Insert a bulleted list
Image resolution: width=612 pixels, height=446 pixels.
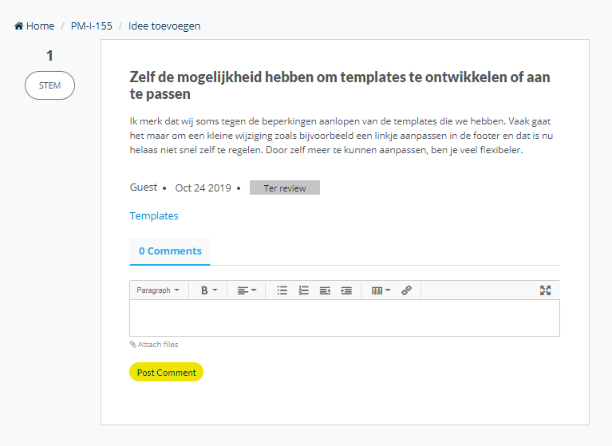(282, 290)
